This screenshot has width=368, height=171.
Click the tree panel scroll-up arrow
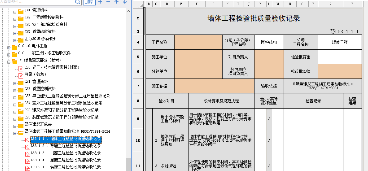pyautogui.click(x=129, y=11)
